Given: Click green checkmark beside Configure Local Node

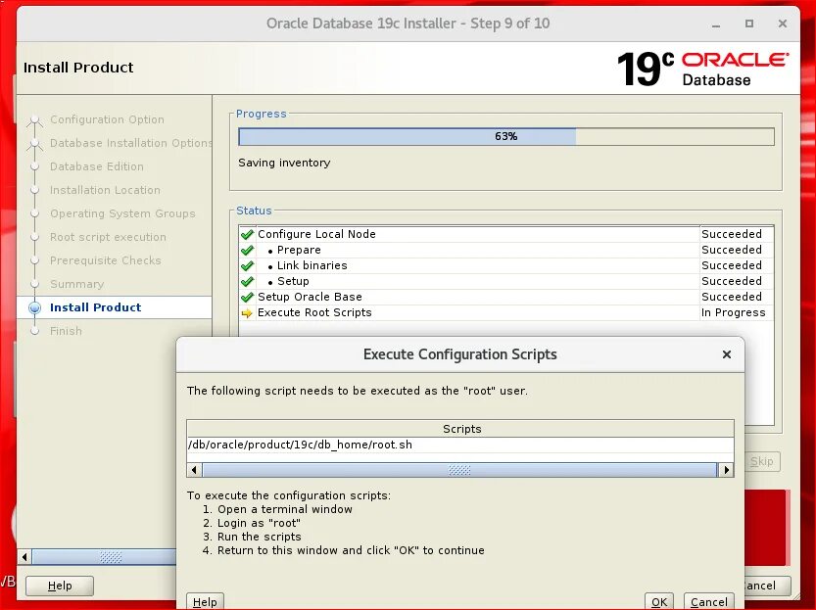Looking at the screenshot, I should tap(247, 235).
